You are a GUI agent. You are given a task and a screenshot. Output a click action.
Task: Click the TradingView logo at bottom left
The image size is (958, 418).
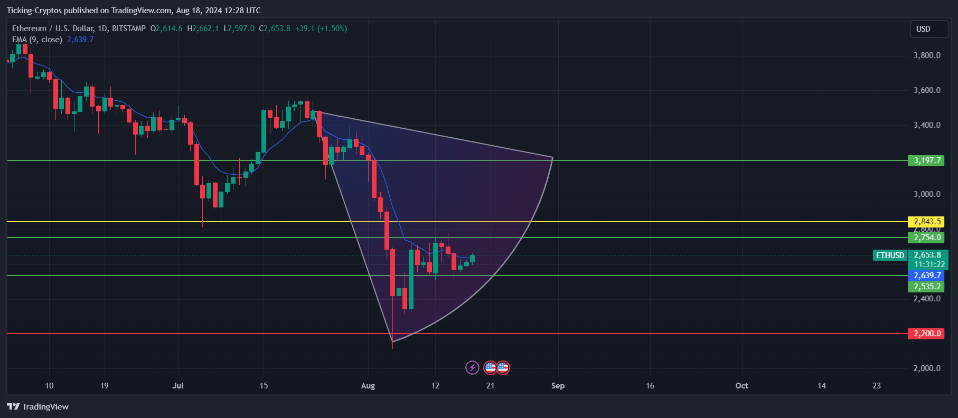coord(37,406)
